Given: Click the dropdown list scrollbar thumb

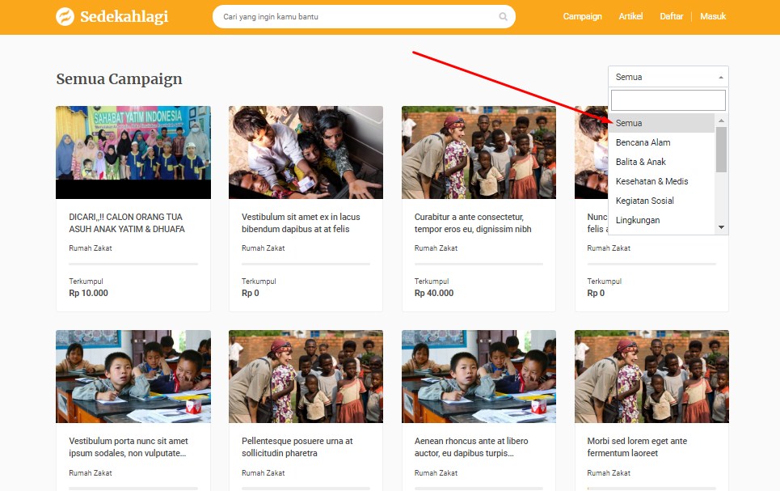Looking at the screenshot, I should (721, 150).
